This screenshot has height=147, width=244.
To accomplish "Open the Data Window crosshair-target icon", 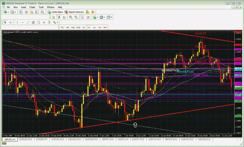I will (26, 12).
